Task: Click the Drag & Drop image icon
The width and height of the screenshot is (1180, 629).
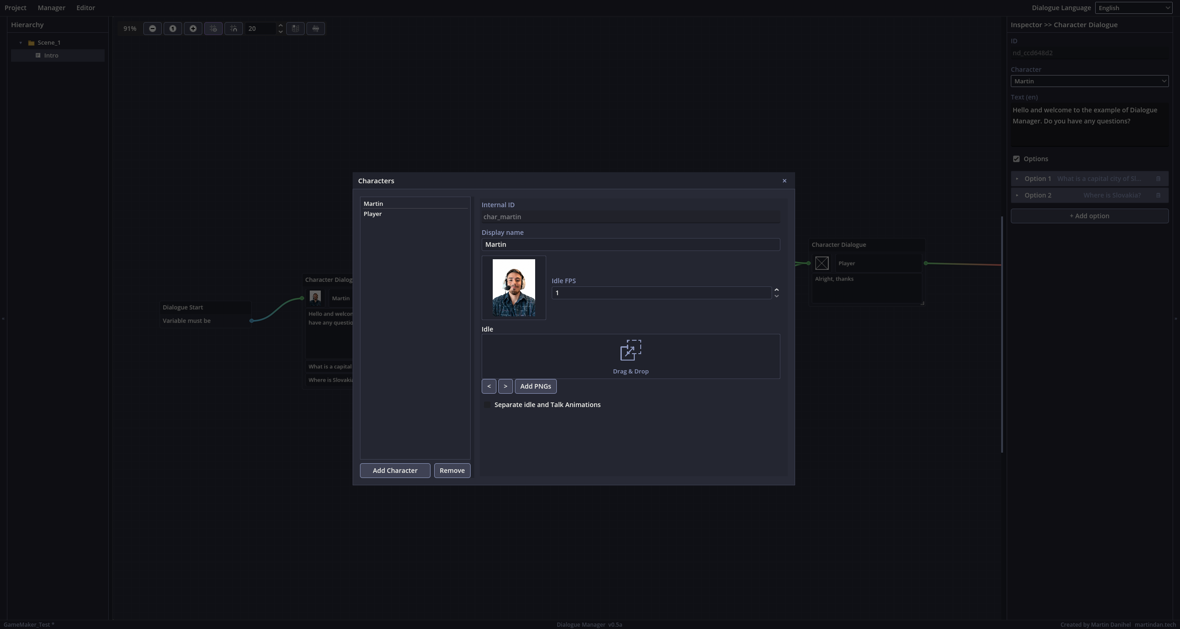Action: click(x=631, y=350)
